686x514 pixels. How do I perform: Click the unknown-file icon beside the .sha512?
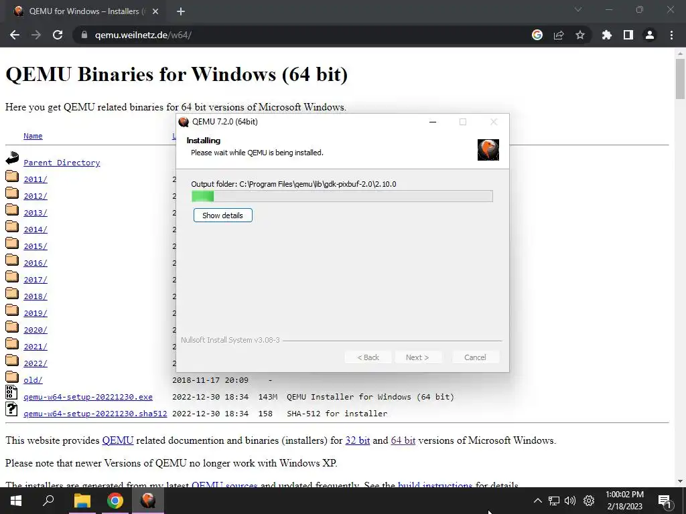pos(11,409)
